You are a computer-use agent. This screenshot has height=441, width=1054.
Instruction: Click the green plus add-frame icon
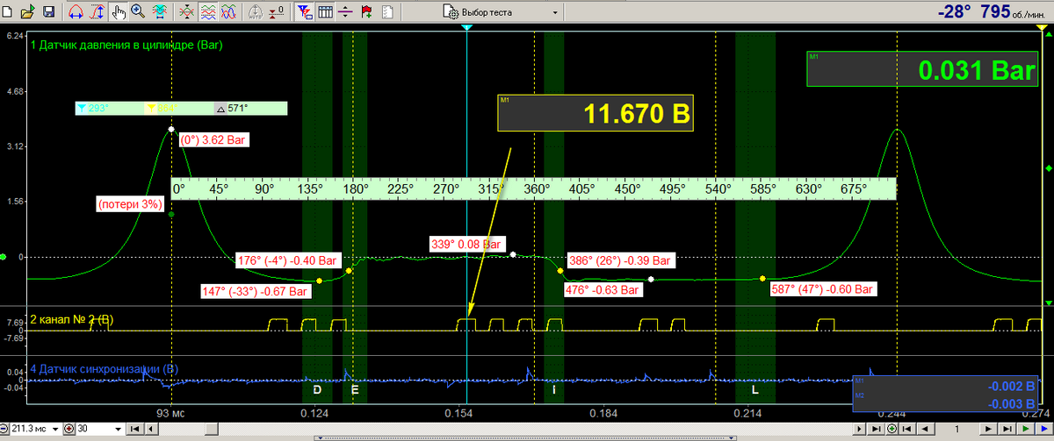(x=892, y=429)
